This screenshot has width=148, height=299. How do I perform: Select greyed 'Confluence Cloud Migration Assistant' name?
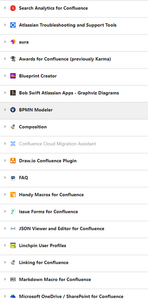[58, 144]
